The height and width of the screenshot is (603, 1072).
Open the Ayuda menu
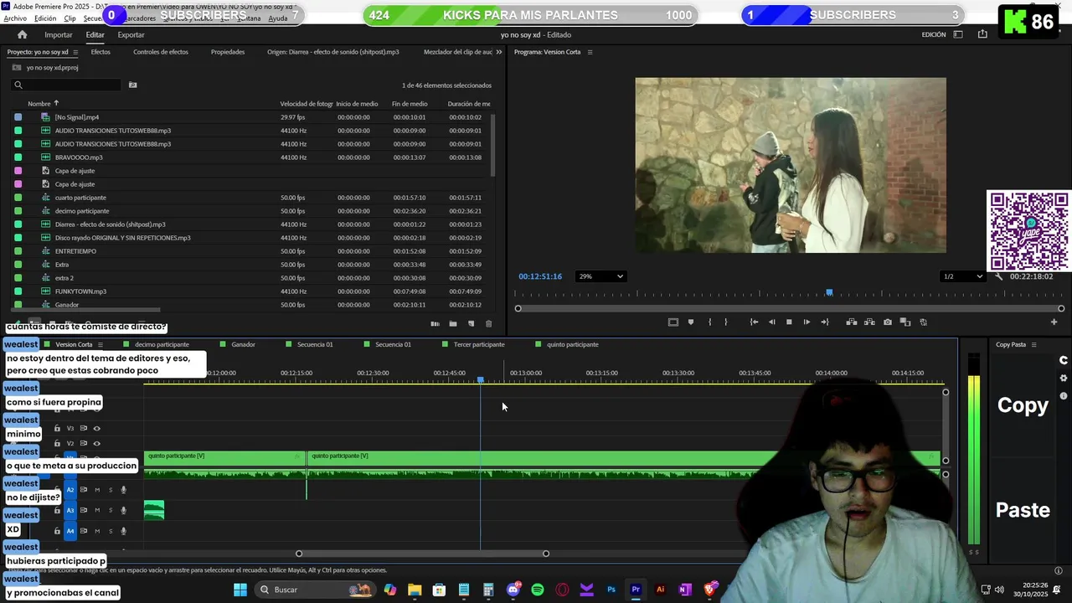277,18
